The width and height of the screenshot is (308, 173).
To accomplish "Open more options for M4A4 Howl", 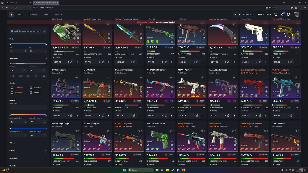I will click(109, 116).
